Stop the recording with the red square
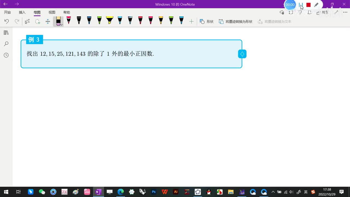350x197 pixels. [x=308, y=5]
